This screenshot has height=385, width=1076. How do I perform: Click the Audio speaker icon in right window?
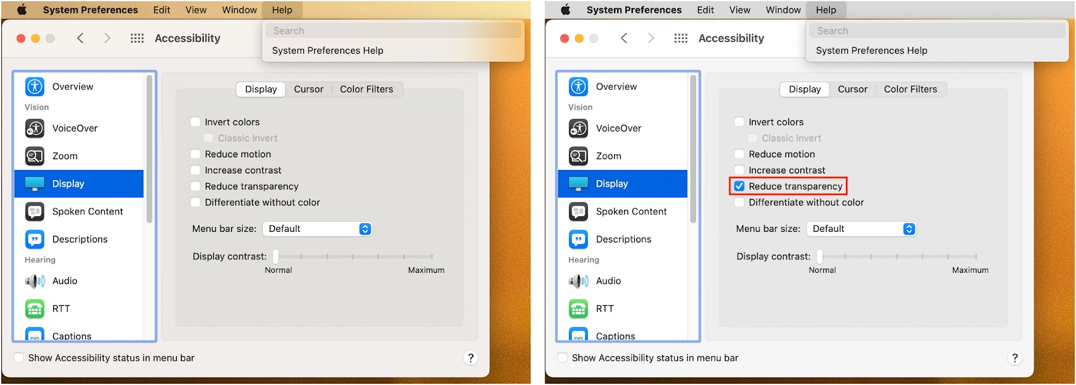578,281
